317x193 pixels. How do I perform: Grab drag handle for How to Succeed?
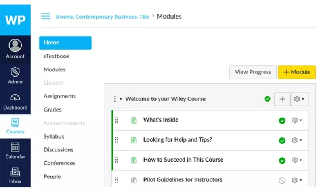[116, 160]
